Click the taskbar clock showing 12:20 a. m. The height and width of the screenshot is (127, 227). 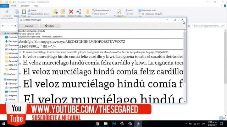212,124
